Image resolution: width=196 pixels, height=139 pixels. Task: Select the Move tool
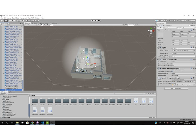[x=6, y=21]
